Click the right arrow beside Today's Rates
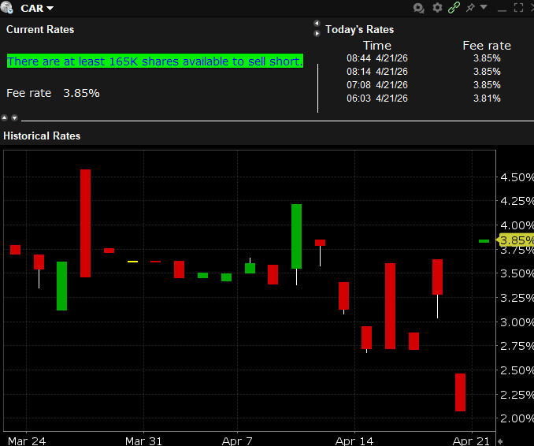This screenshot has height=446, width=534. coord(317,33)
